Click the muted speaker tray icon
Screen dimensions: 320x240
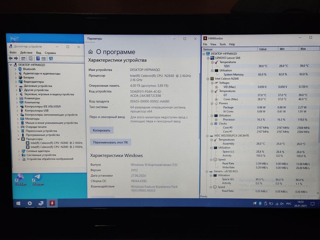(x=282, y=204)
